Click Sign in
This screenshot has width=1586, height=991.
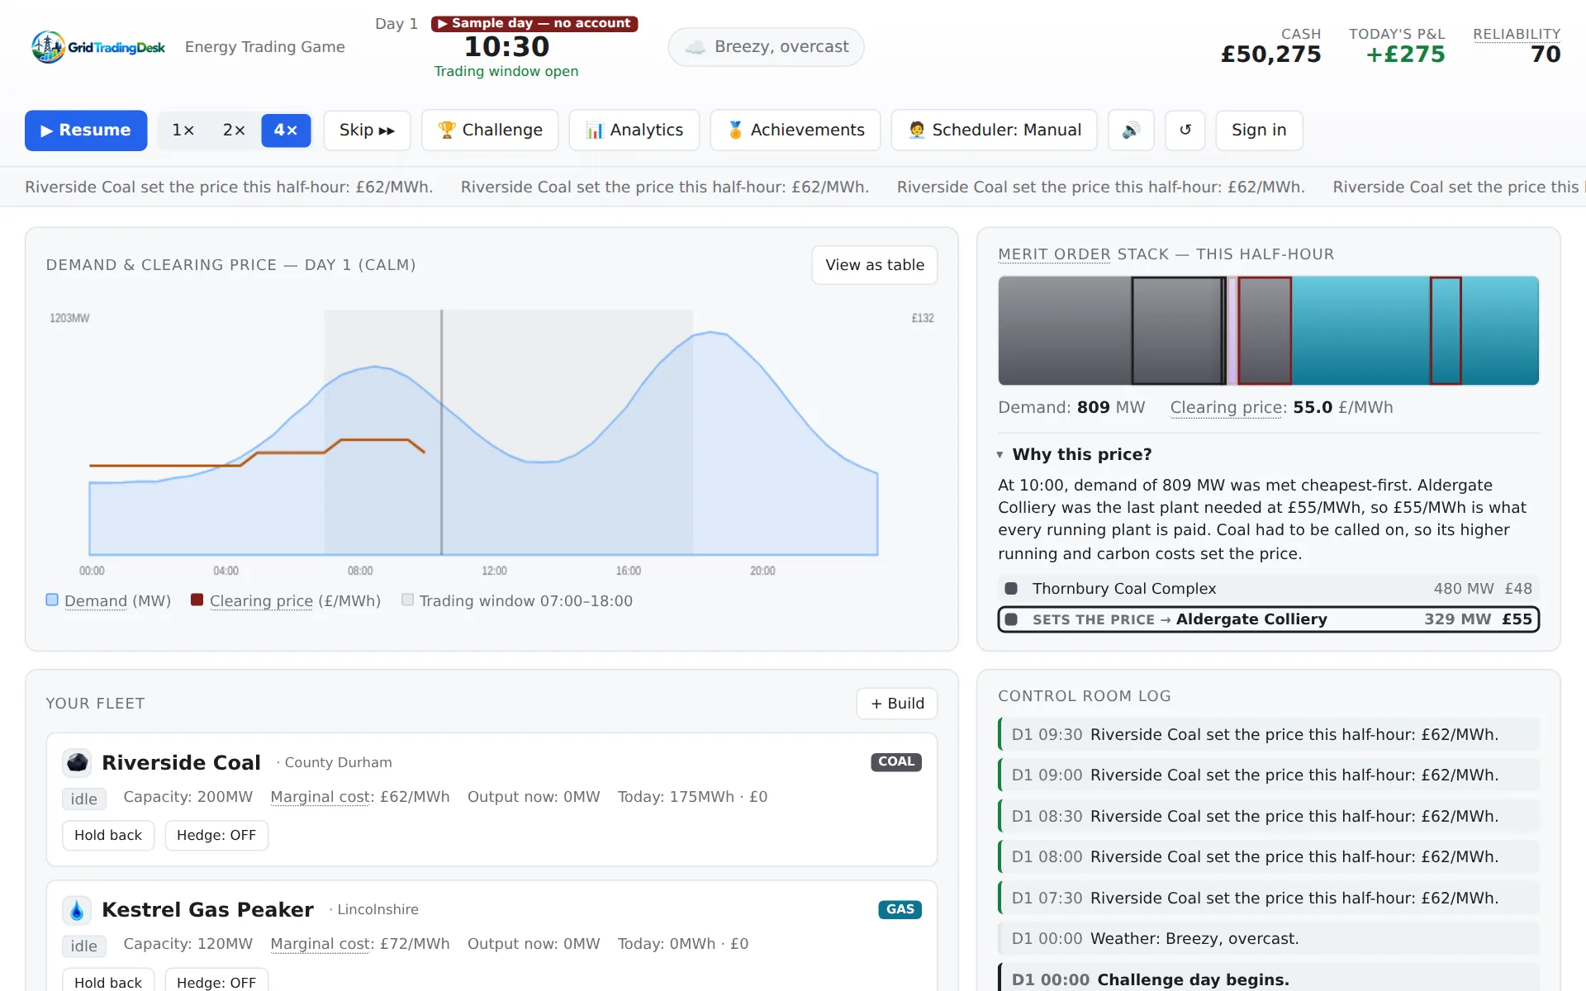tap(1259, 130)
